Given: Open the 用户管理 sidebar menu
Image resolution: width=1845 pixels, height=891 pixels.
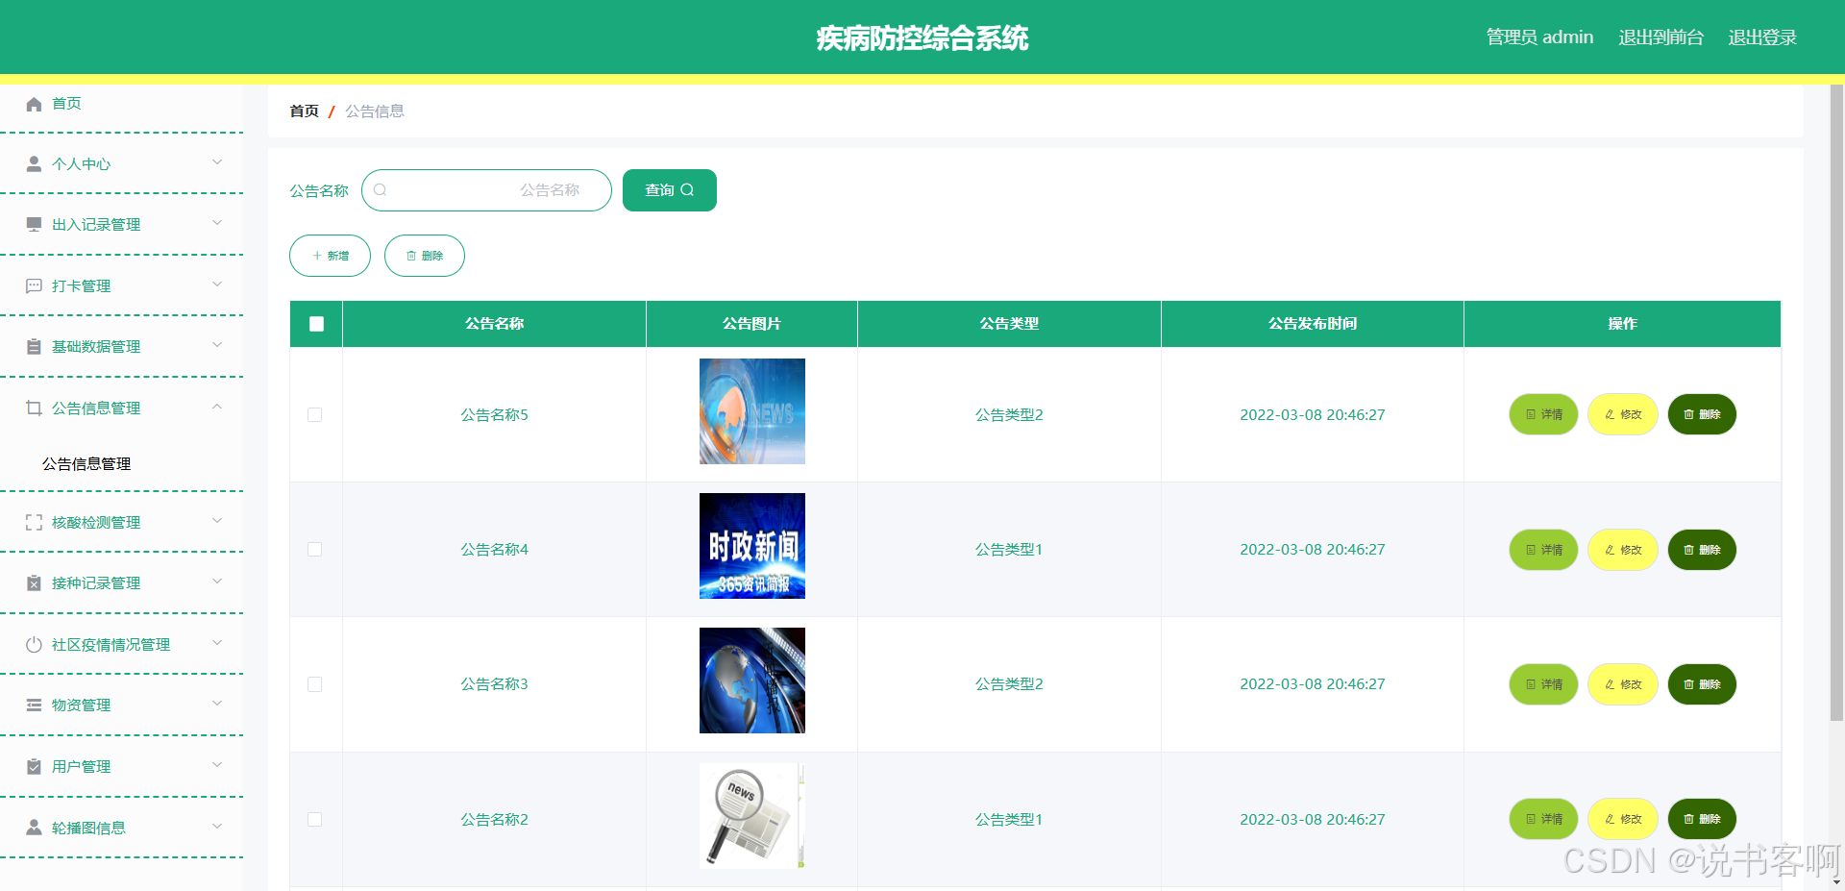Looking at the screenshot, I should pos(122,766).
